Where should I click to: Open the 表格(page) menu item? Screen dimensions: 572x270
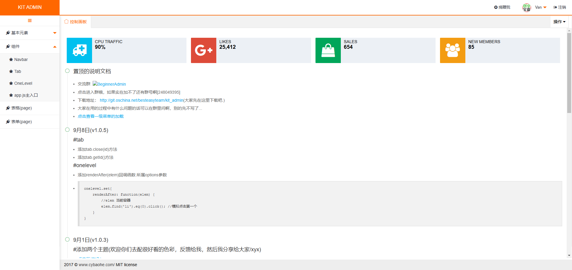pyautogui.click(x=30, y=108)
